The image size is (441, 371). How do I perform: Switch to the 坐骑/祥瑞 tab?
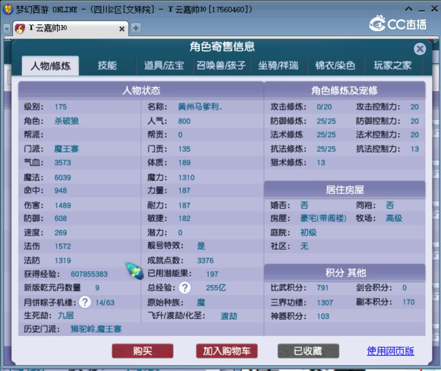[278, 66]
